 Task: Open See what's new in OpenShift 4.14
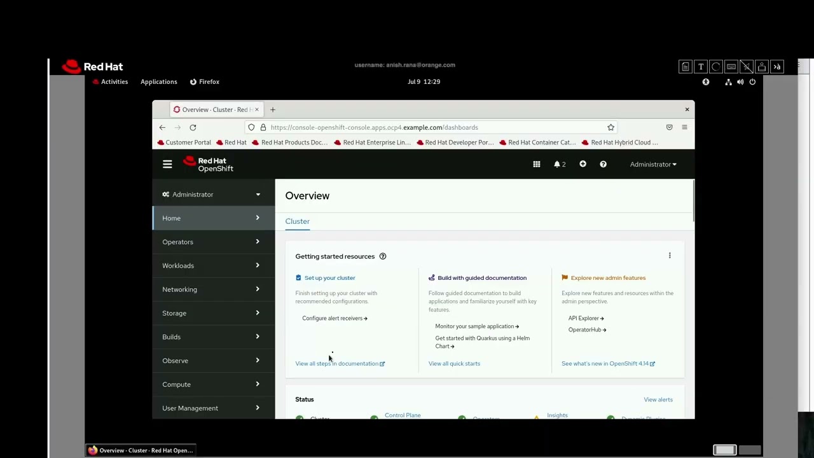(x=608, y=364)
